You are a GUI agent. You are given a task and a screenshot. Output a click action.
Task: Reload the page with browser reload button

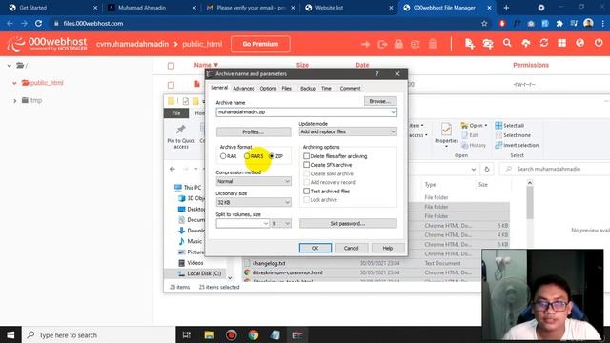(x=38, y=23)
